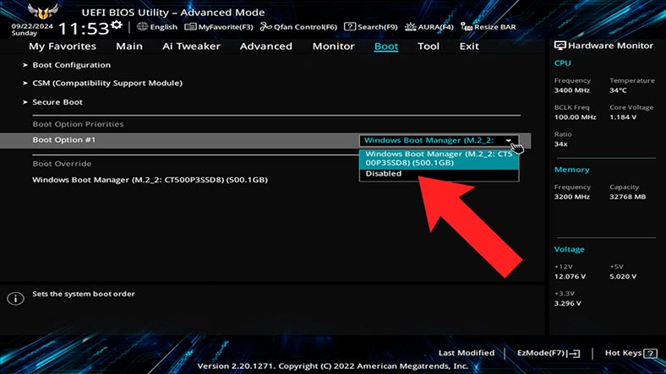This screenshot has width=666, height=374.
Task: Click the Resize BAR label
Action: point(494,27)
